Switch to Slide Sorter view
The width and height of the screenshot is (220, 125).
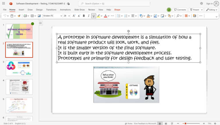click(x=165, y=123)
